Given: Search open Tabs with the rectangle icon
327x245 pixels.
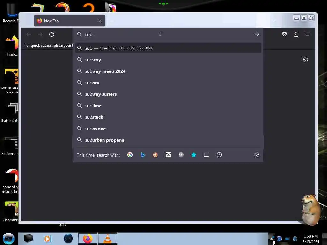Looking at the screenshot, I should (207, 155).
